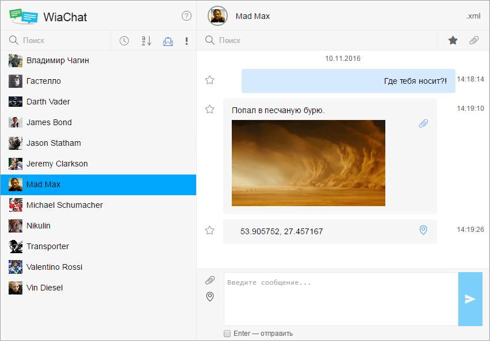490x341 pixels.
Task: Show attachments filter paperclip in chat toolbar
Action: 474,40
